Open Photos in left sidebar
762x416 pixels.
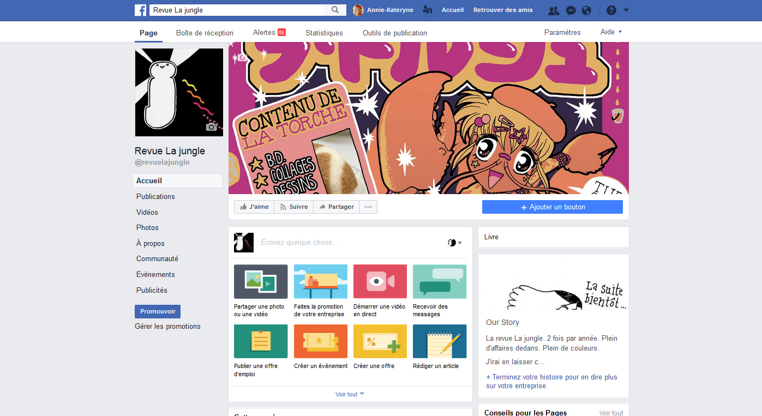[x=147, y=227]
